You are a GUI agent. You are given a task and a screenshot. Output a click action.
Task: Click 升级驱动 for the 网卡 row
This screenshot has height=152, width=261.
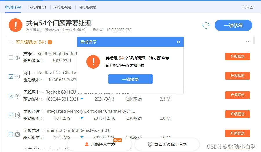(237, 76)
